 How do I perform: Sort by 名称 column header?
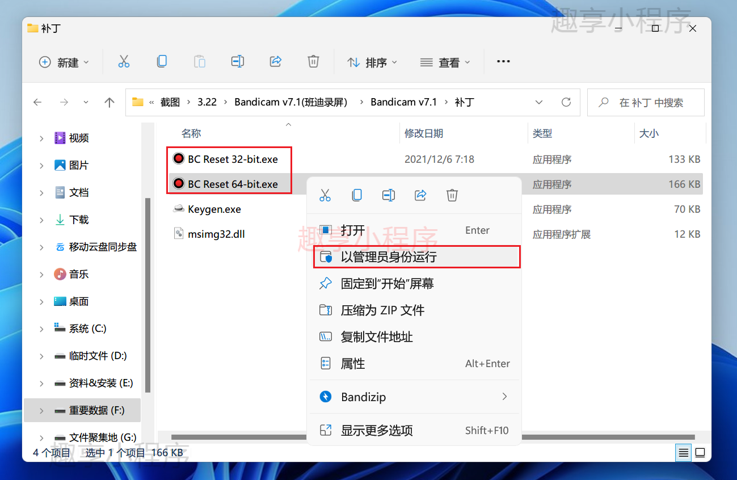pos(191,133)
